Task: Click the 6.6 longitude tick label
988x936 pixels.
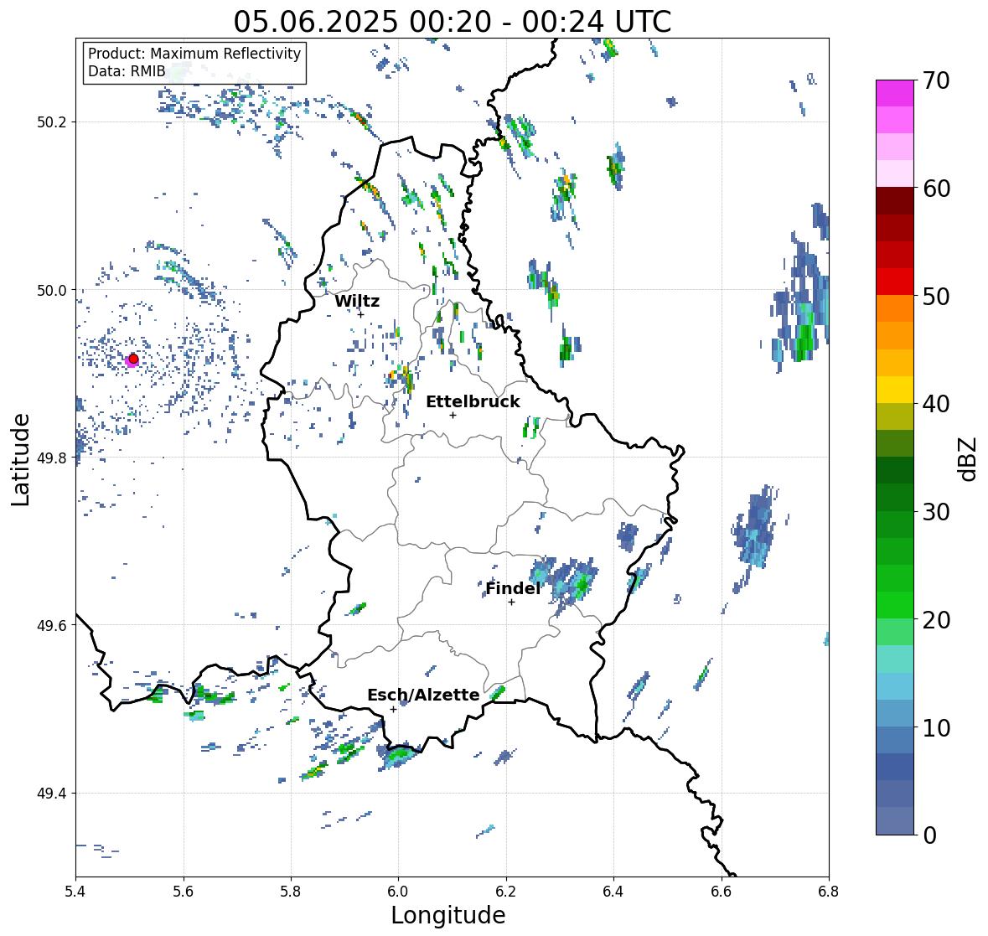Action: 722,892
